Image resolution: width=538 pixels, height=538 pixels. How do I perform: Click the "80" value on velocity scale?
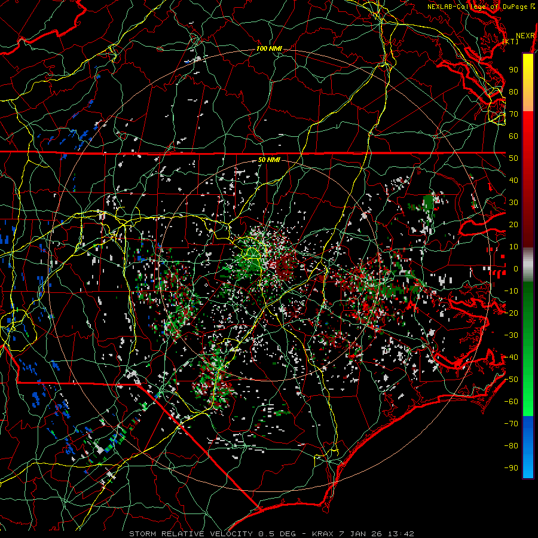[513, 91]
